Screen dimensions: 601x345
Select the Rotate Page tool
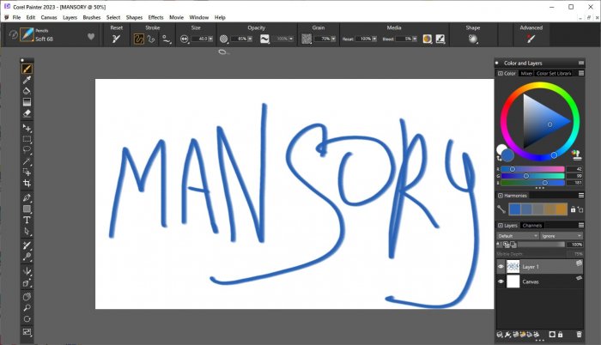27,319
